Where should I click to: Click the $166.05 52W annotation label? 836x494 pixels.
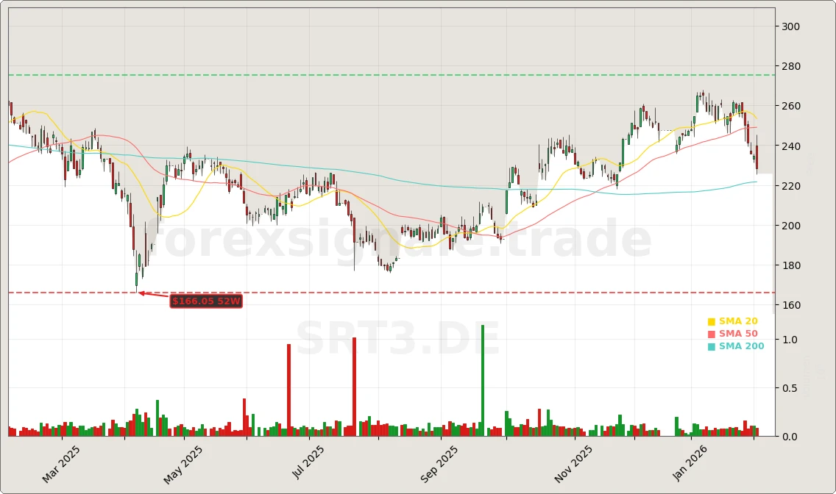pos(206,301)
